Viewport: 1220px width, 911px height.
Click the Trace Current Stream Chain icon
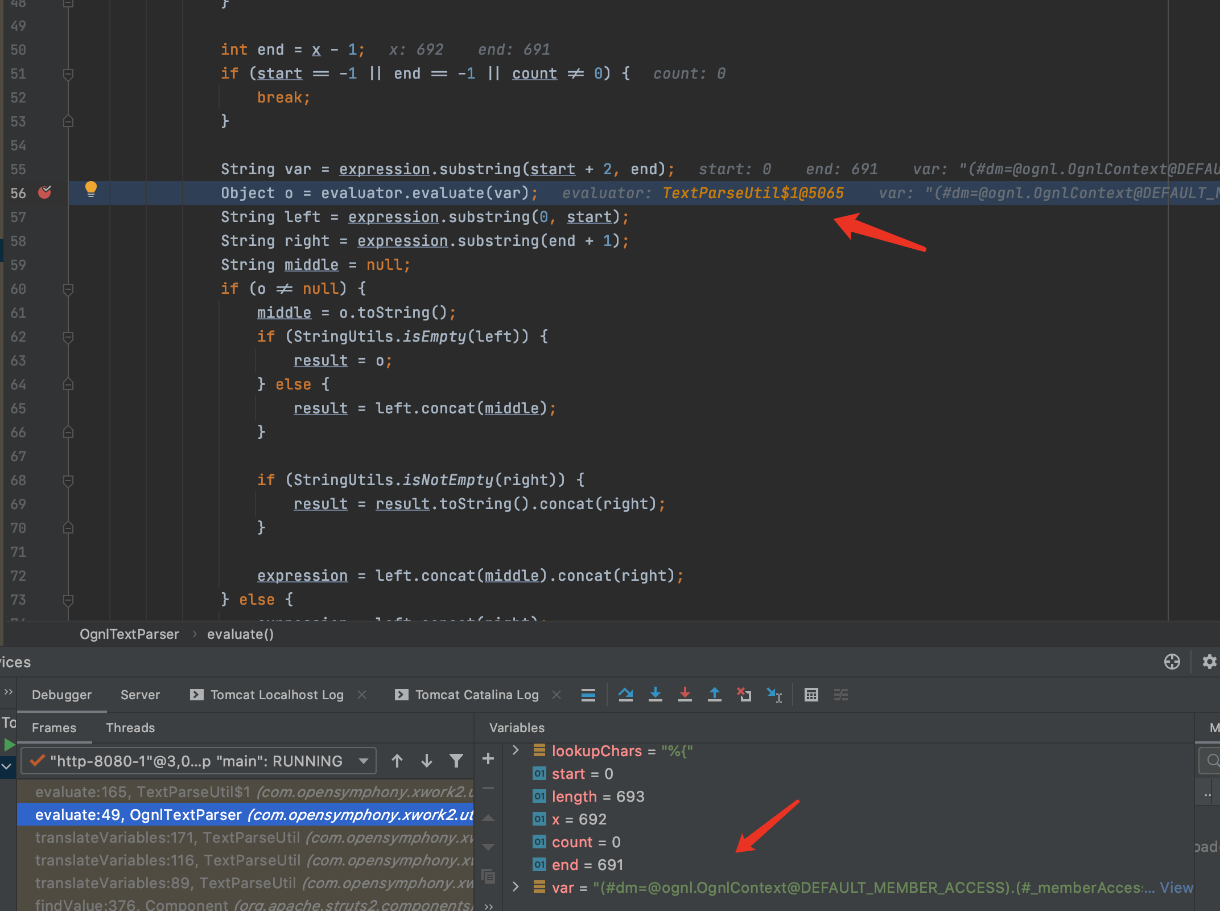(x=841, y=695)
